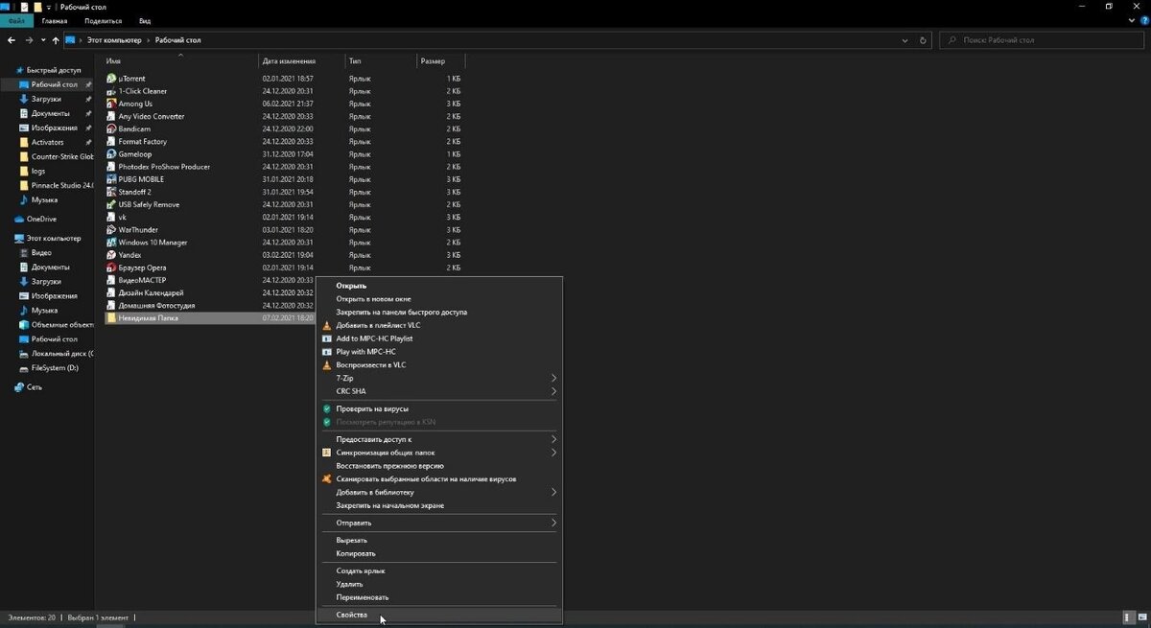Select the Bandicam shortcut icon
This screenshot has width=1151, height=628.
pyautogui.click(x=111, y=128)
